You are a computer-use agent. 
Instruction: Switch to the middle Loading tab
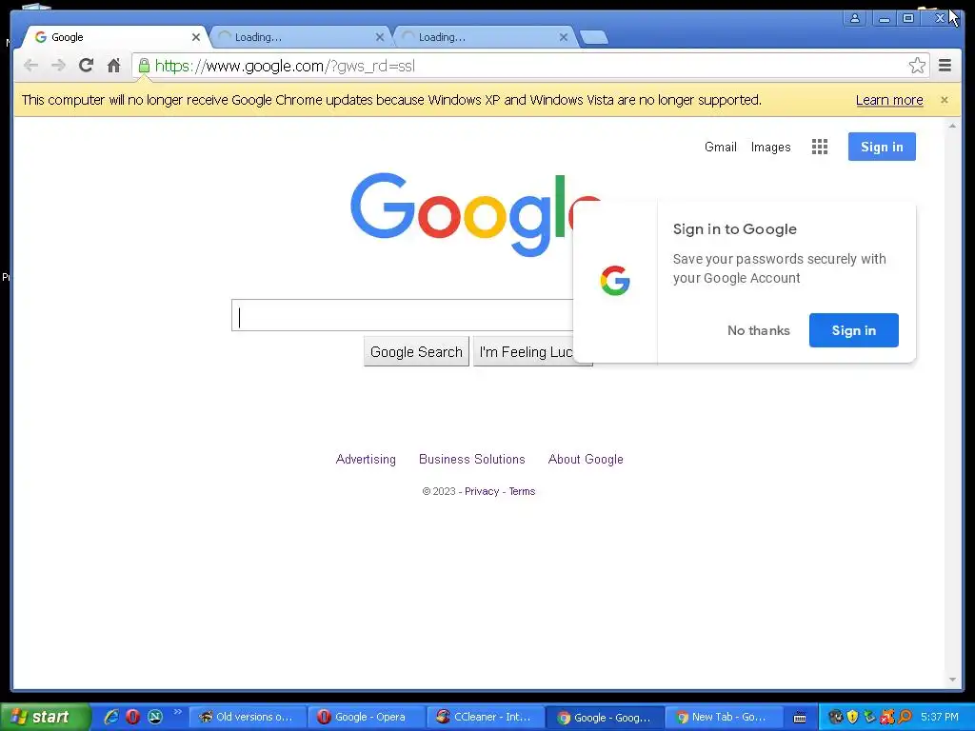pyautogui.click(x=300, y=37)
